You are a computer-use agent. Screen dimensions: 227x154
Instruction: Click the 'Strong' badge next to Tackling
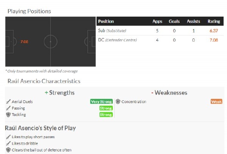click(x=106, y=115)
